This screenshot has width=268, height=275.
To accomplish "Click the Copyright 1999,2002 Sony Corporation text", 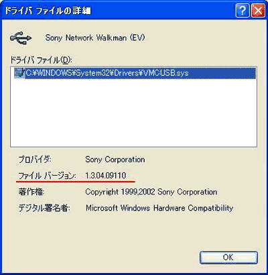I will [151, 192].
